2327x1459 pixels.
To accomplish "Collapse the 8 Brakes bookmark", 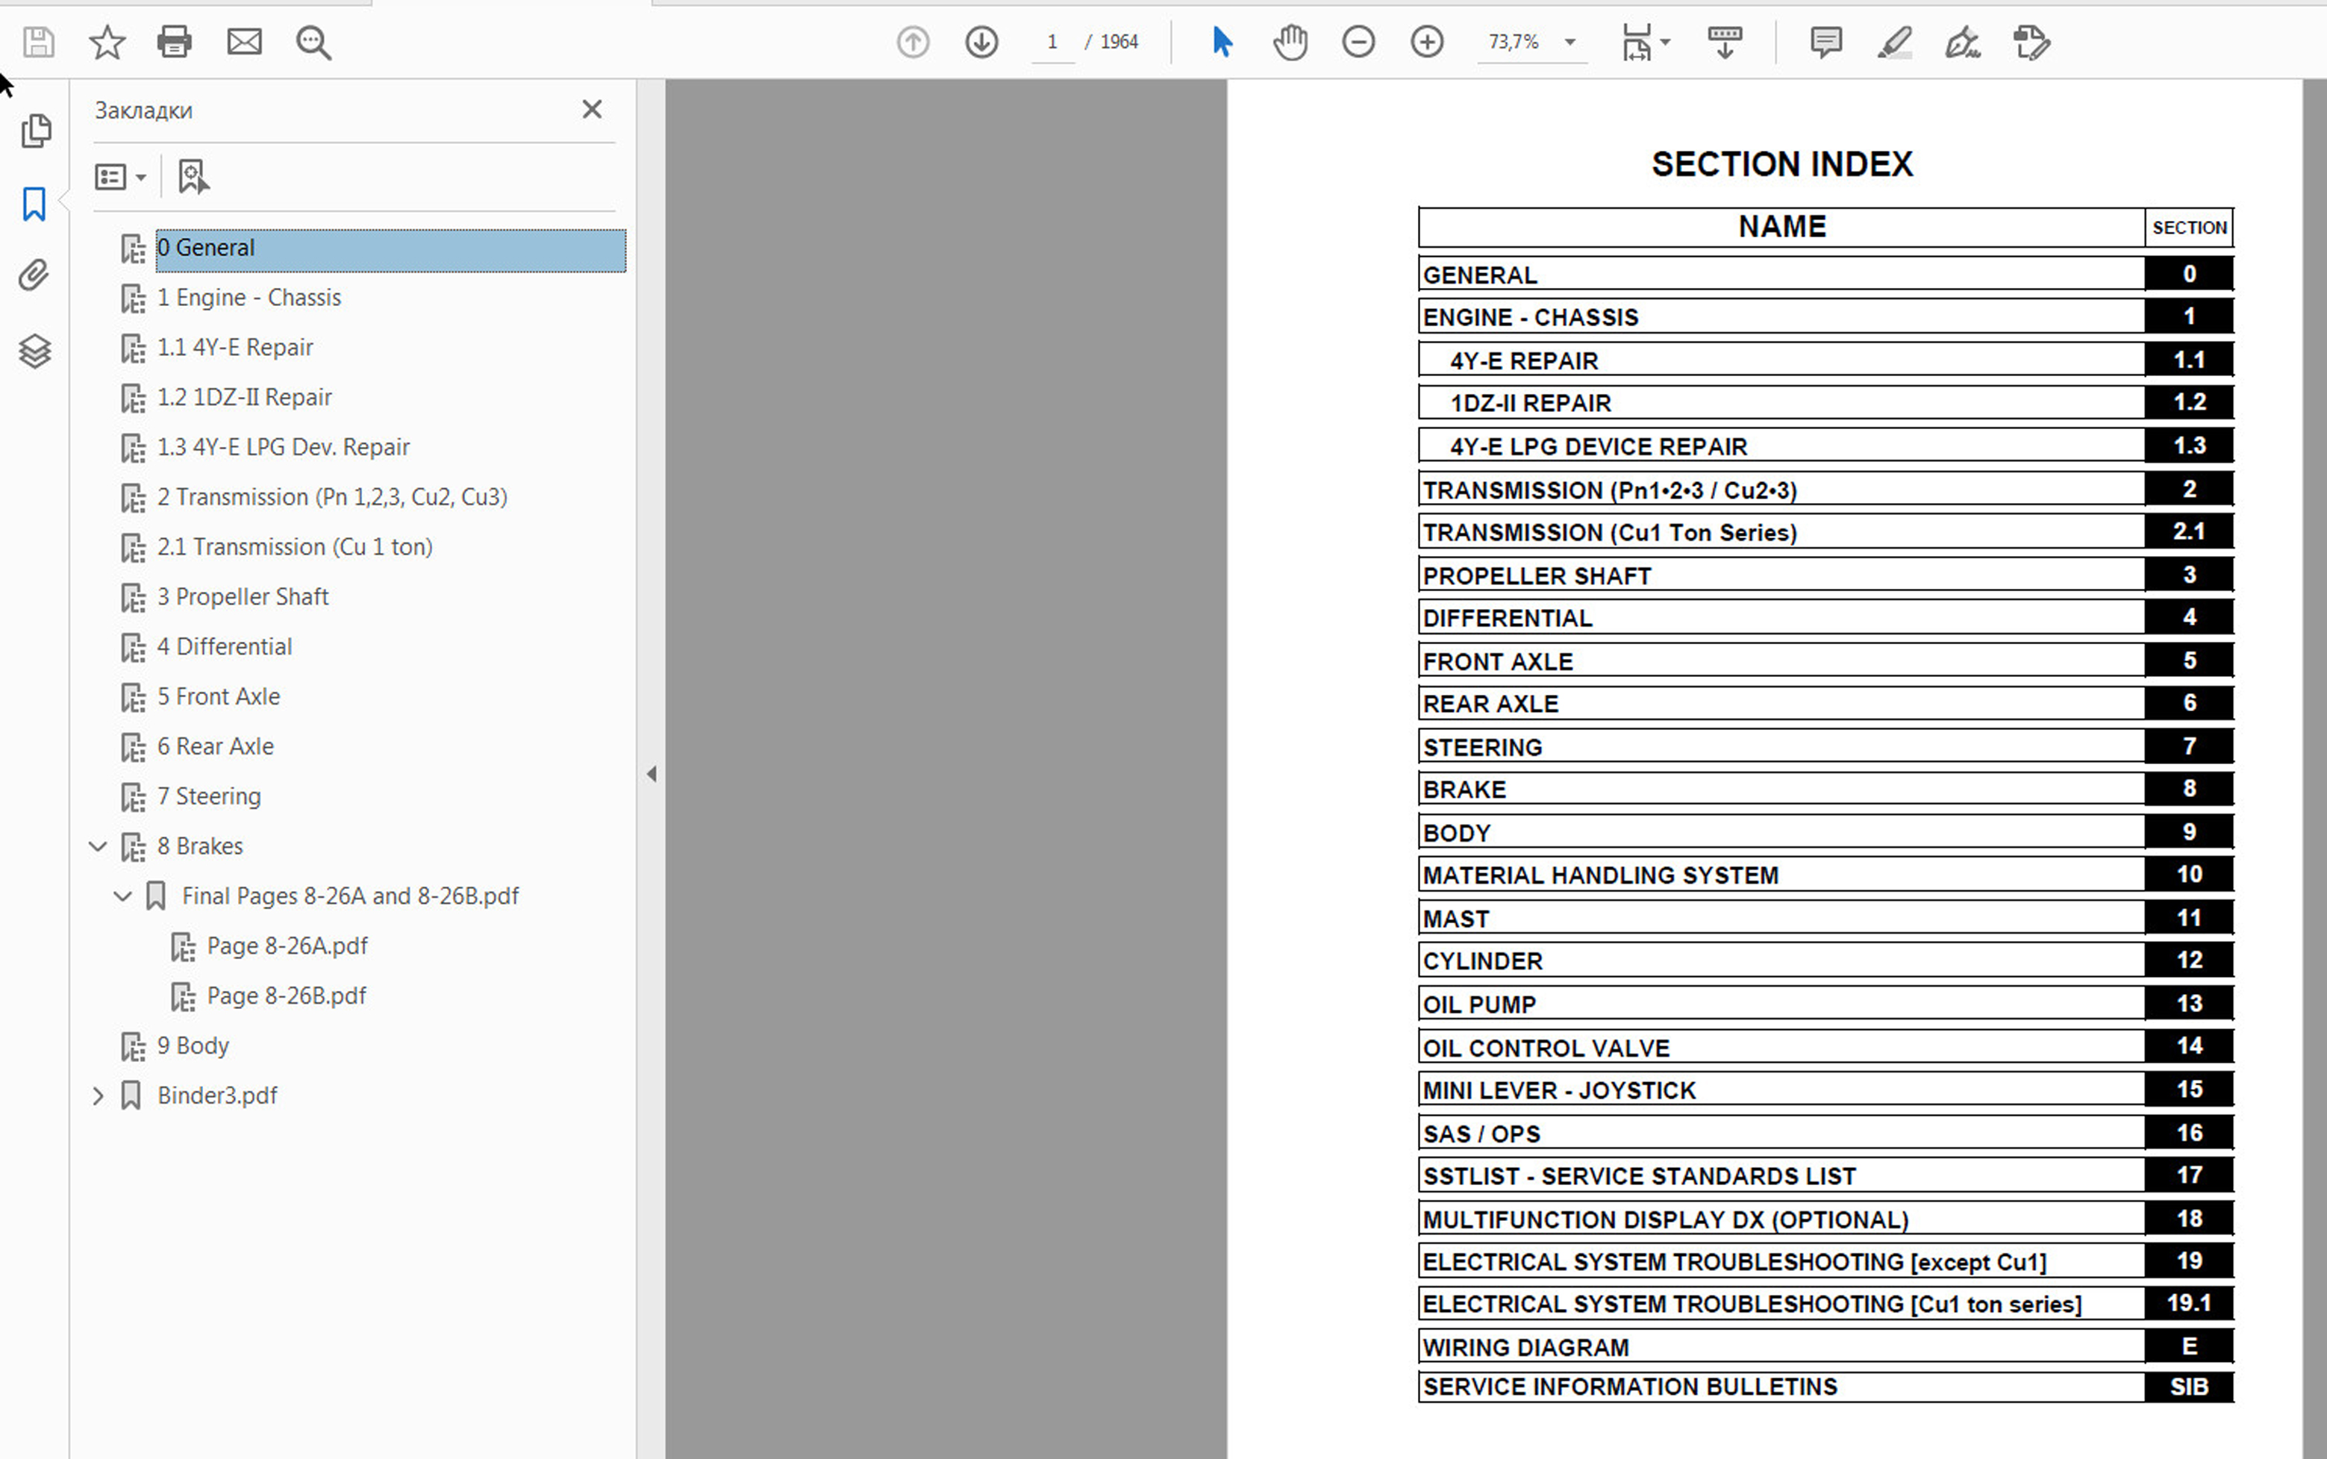I will pyautogui.click(x=99, y=846).
